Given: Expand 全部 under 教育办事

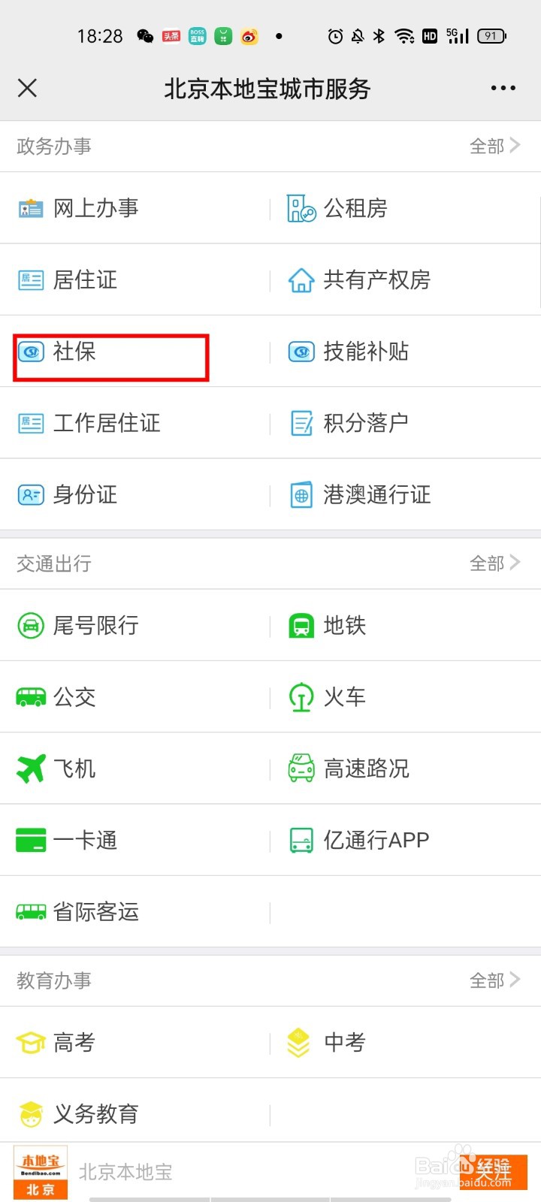Looking at the screenshot, I should click(x=494, y=980).
